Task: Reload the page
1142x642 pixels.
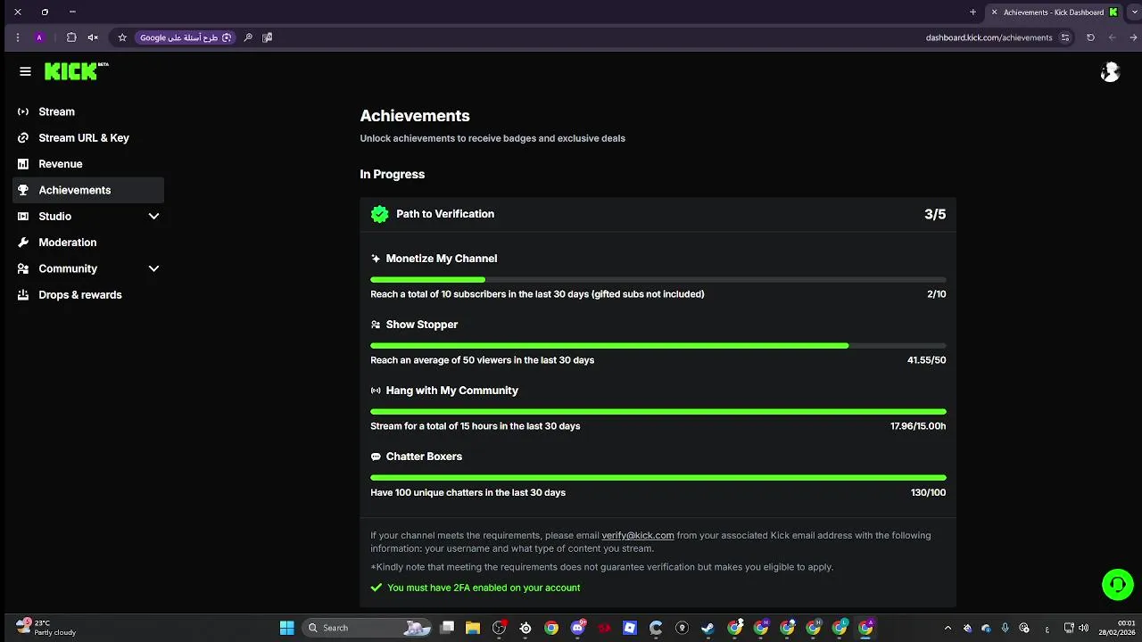Action: point(1090,37)
